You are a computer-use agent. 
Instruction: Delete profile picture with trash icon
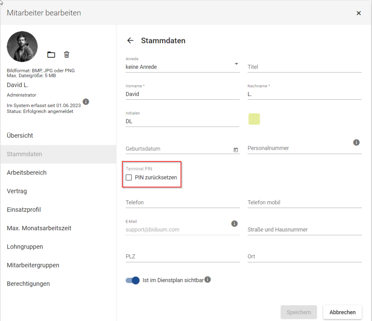pyautogui.click(x=67, y=54)
